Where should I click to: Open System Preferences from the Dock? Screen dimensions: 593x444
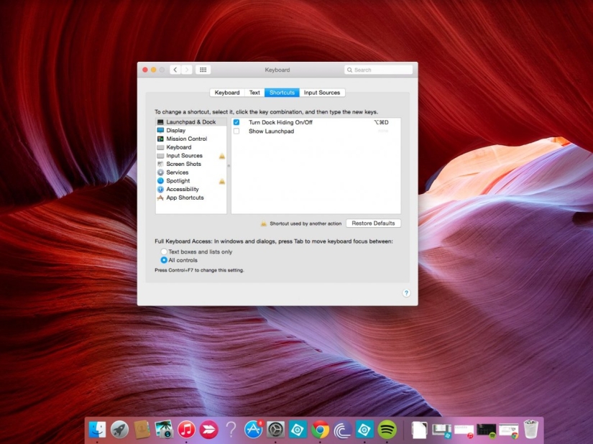(275, 429)
